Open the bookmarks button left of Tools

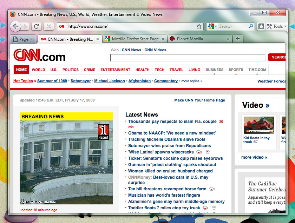coord(261,26)
